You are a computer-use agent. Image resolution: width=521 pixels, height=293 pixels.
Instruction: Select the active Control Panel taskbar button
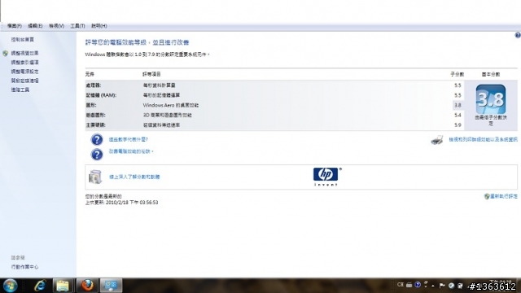(111, 286)
